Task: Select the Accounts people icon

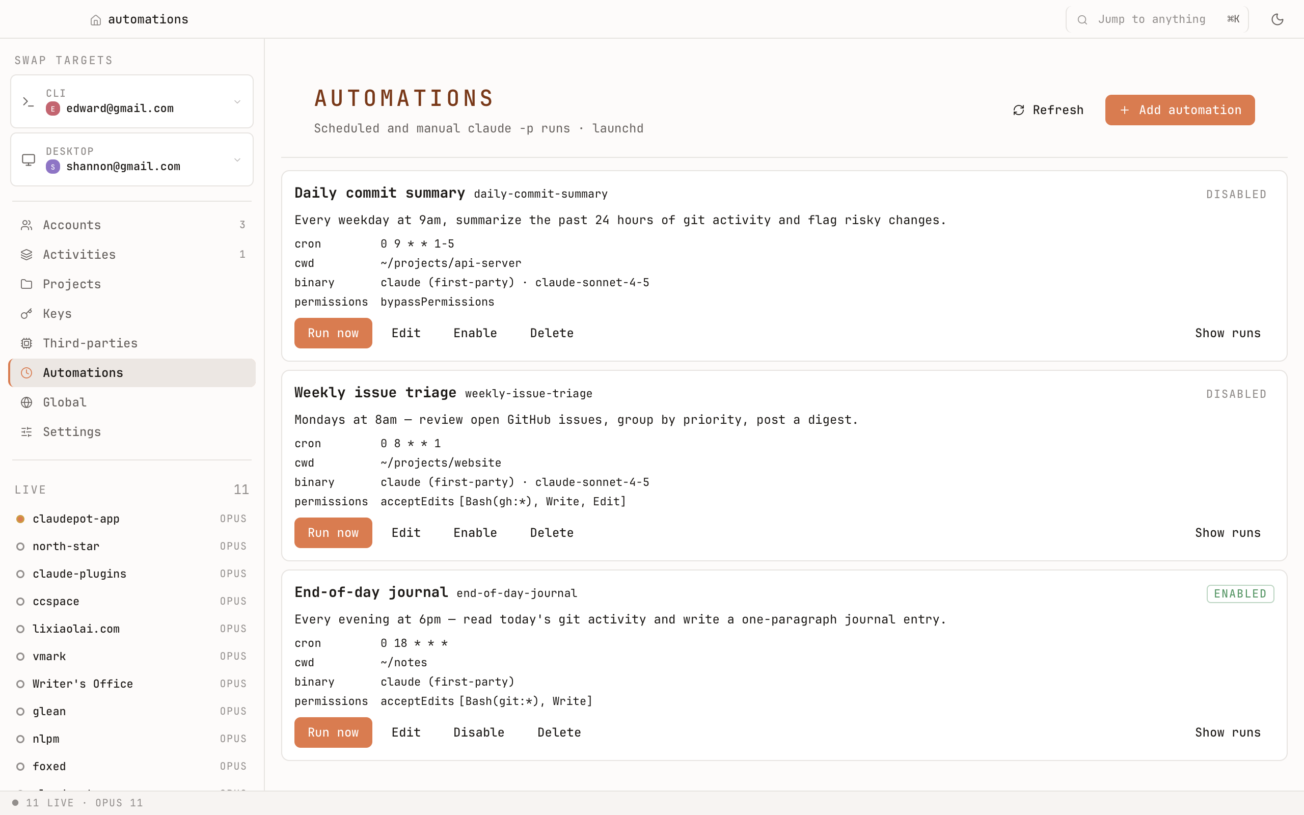Action: pos(27,225)
